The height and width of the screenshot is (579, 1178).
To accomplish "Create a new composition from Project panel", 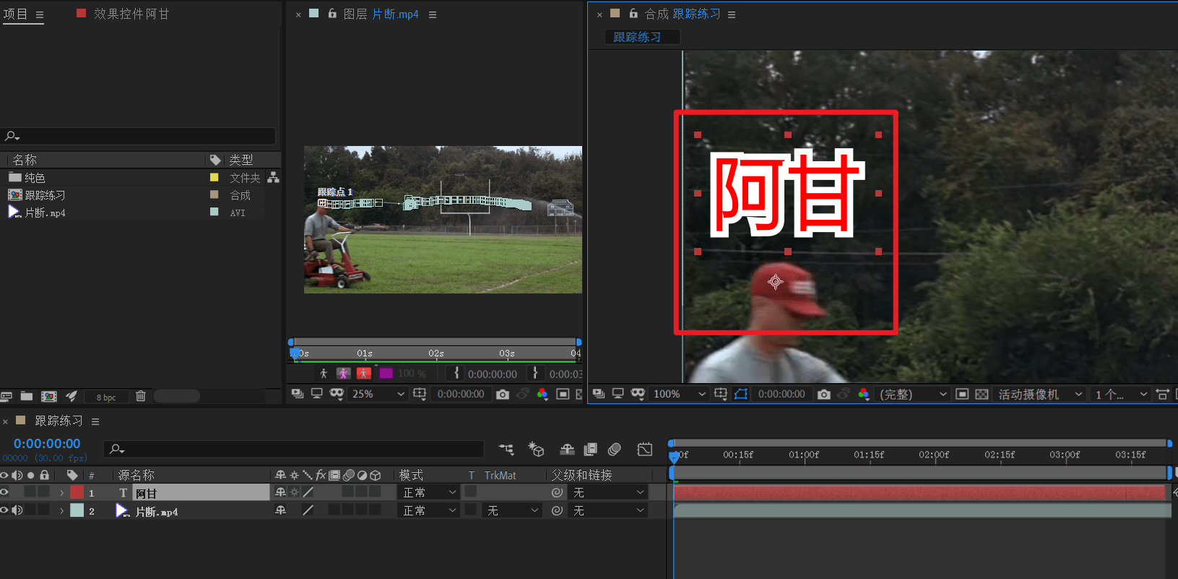I will pyautogui.click(x=48, y=396).
